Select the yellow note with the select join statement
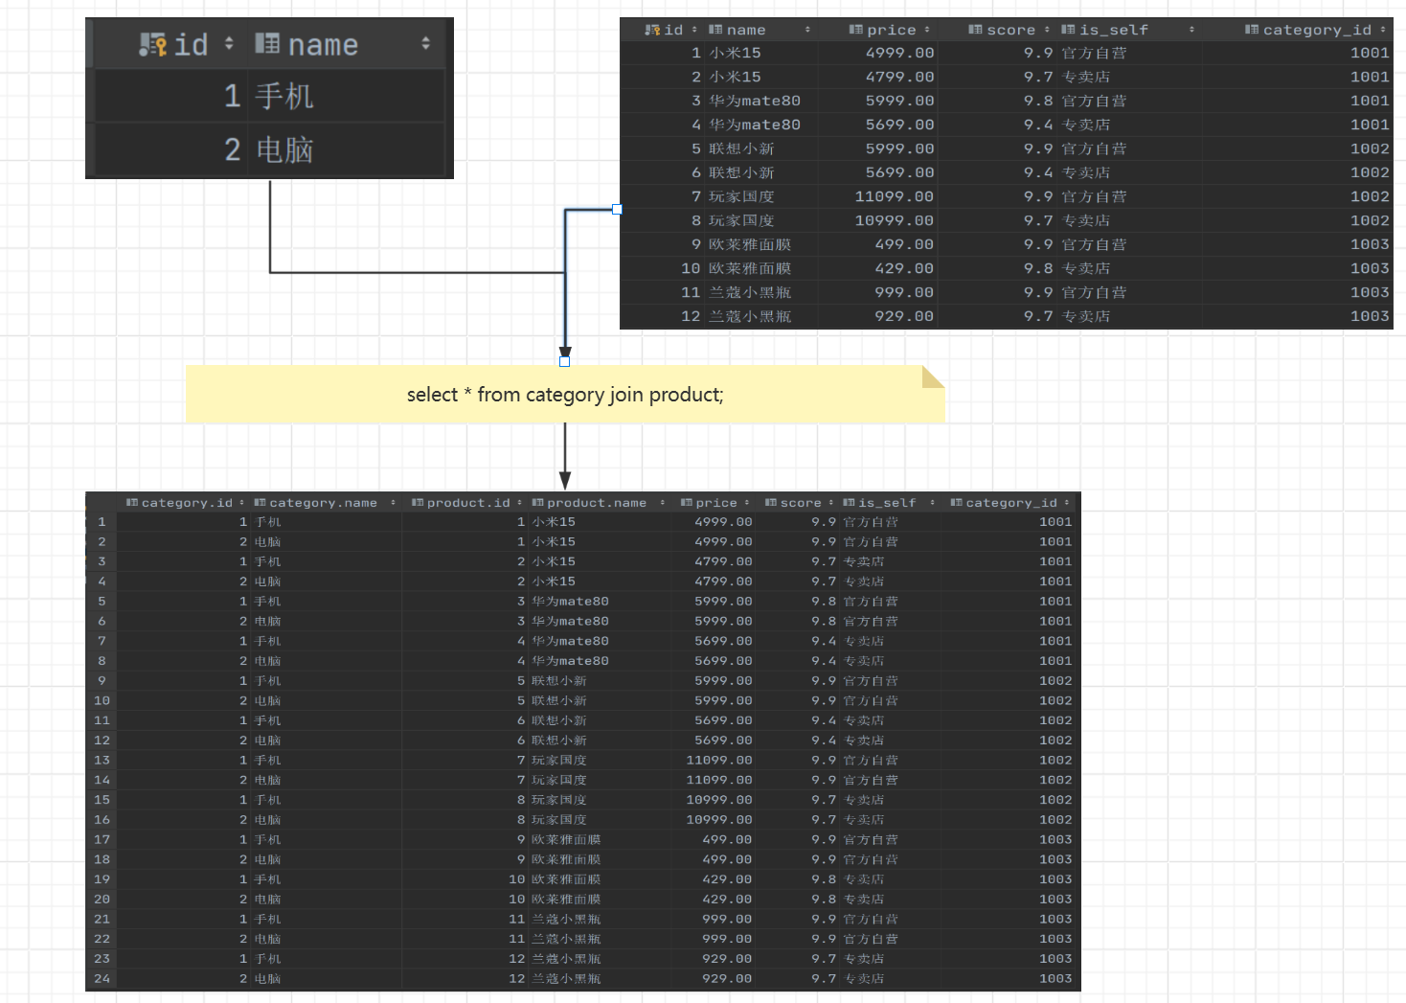Image resolution: width=1406 pixels, height=1003 pixels. pyautogui.click(x=565, y=394)
